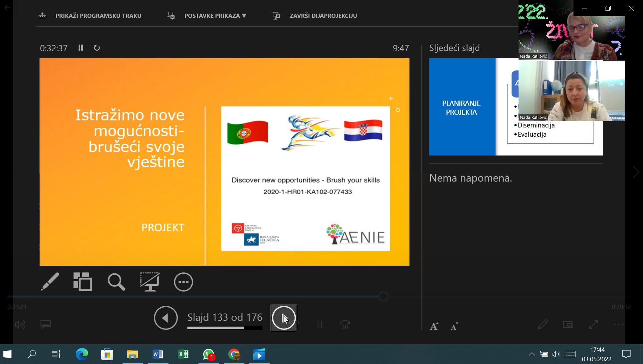Click the video edit pencil icon
643x364 pixels.
click(x=543, y=325)
